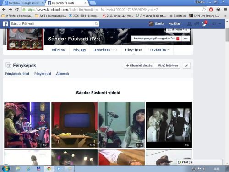Select the Fényképek profile tab

coord(134,50)
